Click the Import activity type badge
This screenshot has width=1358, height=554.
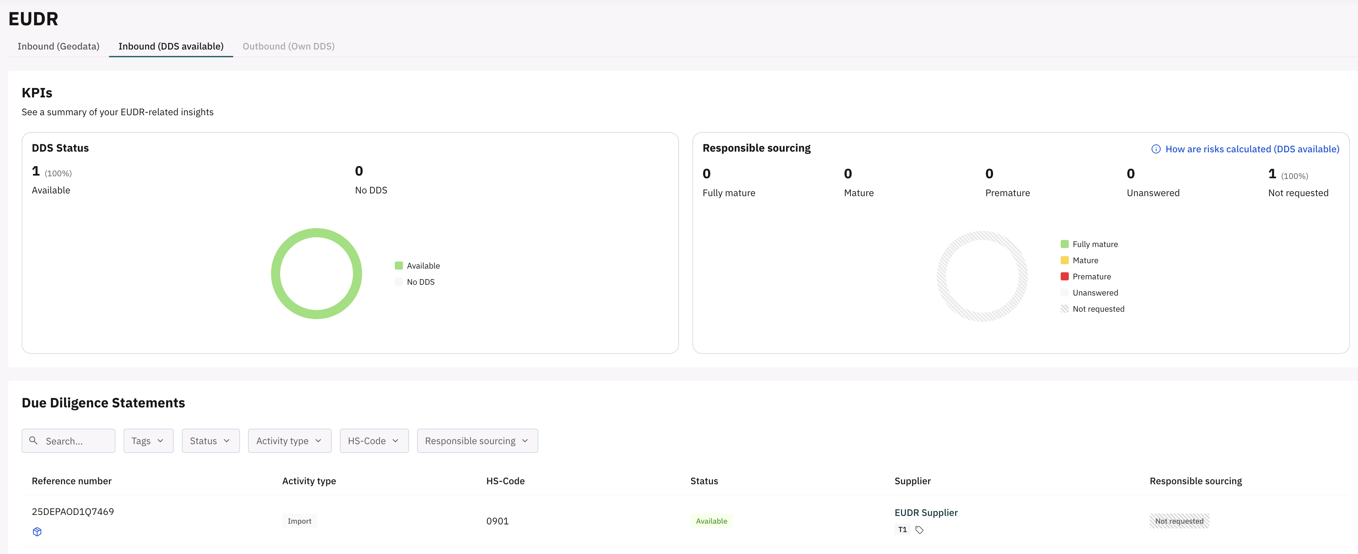299,521
